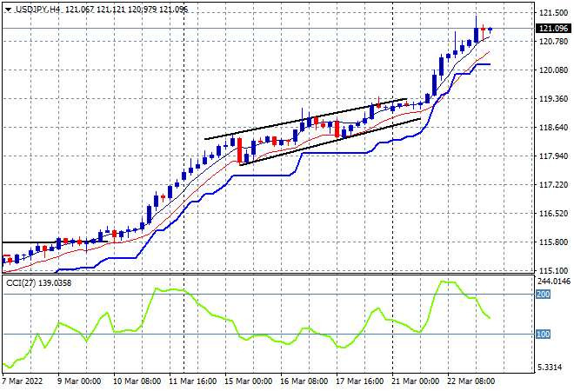The image size is (574, 391).
Task: Select the 21 Mar 00:00 time label
Action: [415, 381]
